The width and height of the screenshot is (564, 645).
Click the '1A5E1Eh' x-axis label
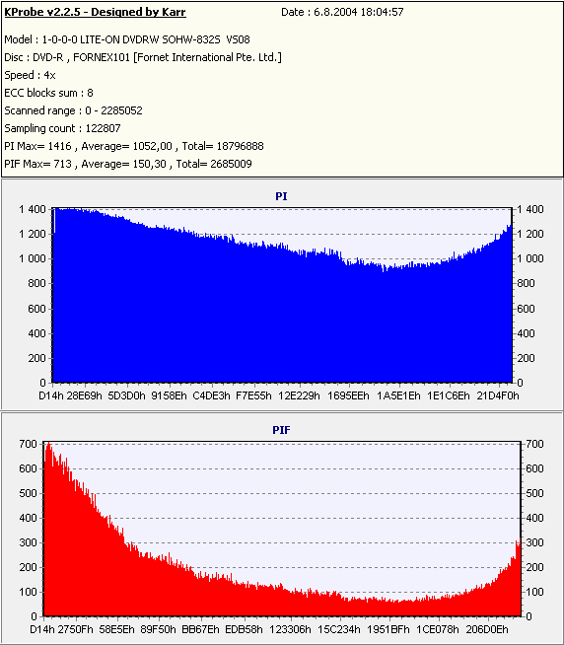coord(398,395)
